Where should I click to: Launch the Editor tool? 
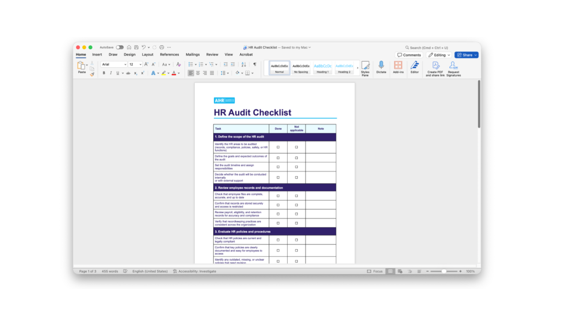(415, 65)
